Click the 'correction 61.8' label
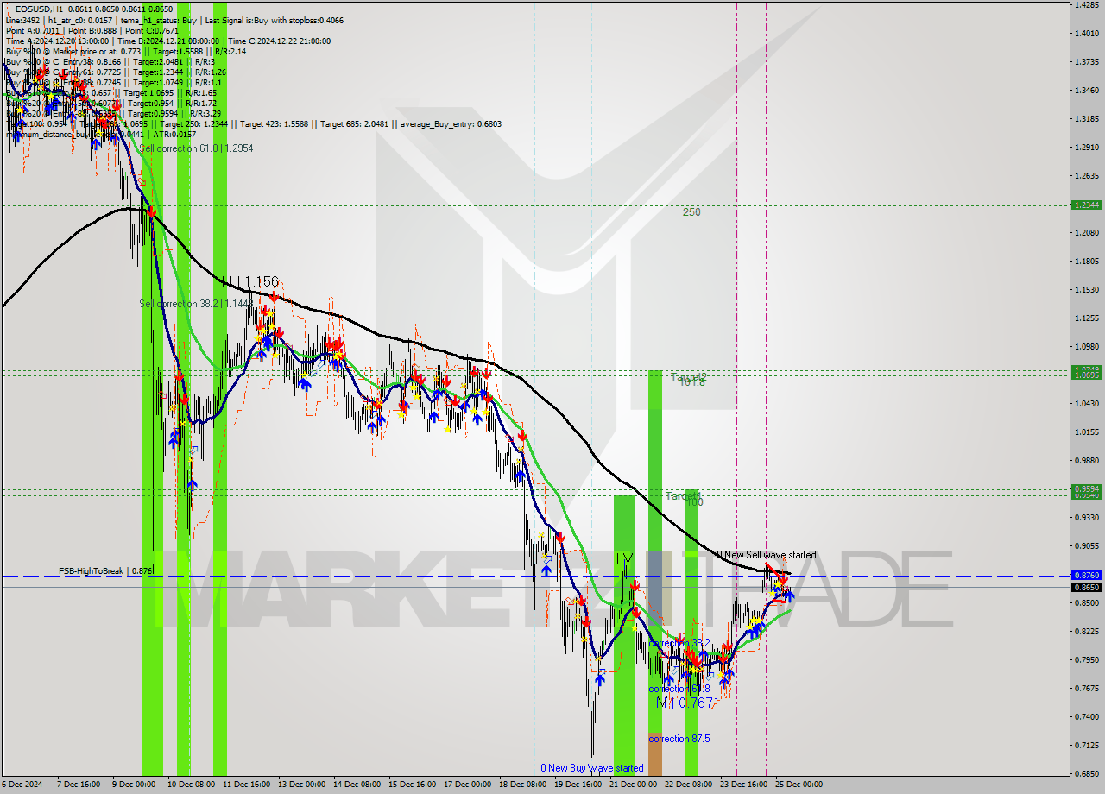 click(679, 689)
